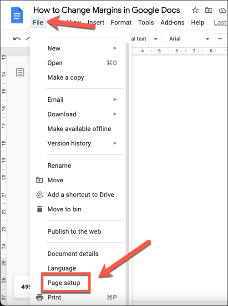Click the document title text
The width and height of the screenshot is (228, 306).
coord(106,10)
